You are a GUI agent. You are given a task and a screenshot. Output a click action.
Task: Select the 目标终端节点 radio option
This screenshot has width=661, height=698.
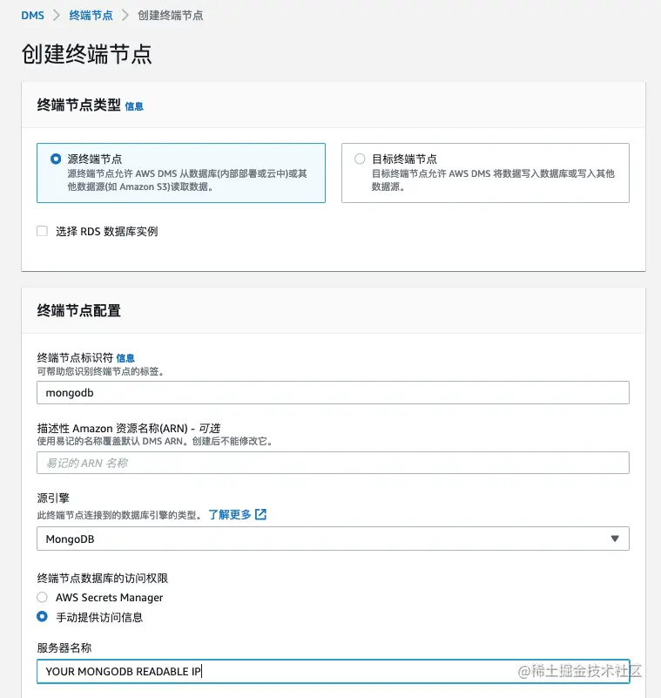(x=360, y=159)
